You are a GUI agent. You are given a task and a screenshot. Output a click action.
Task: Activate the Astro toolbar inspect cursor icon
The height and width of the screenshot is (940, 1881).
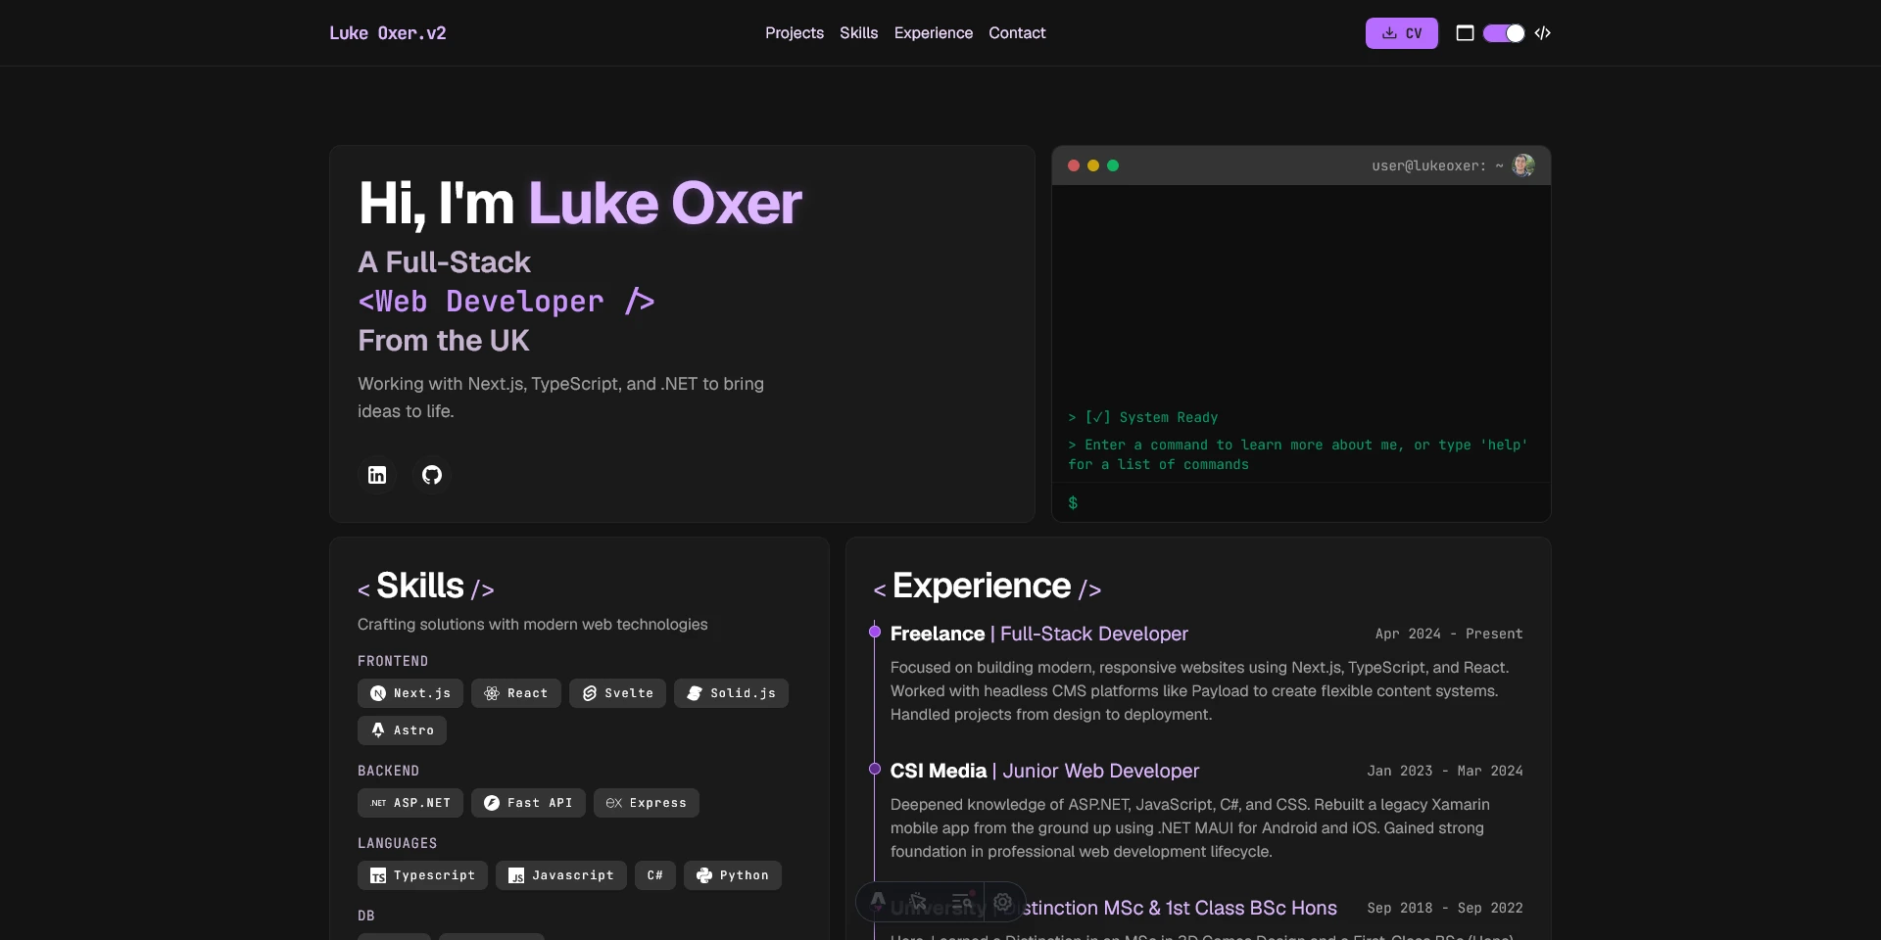[919, 902]
